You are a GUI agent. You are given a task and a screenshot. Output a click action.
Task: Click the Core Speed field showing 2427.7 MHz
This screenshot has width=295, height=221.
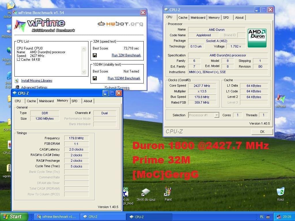pos(202,86)
